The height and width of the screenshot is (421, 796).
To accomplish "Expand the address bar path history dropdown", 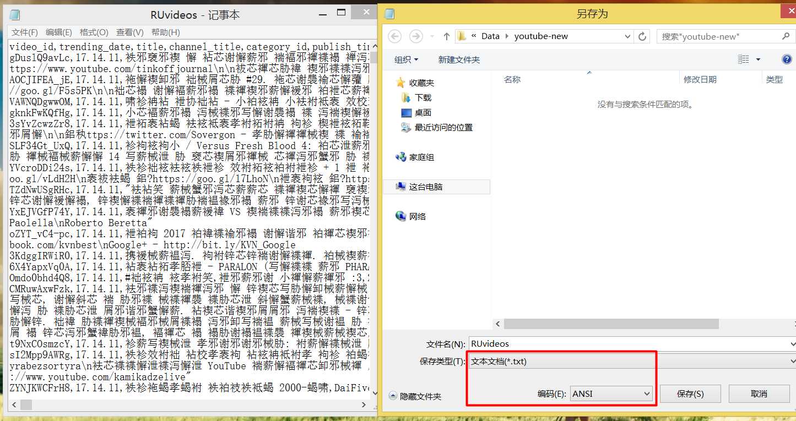I will [x=627, y=36].
